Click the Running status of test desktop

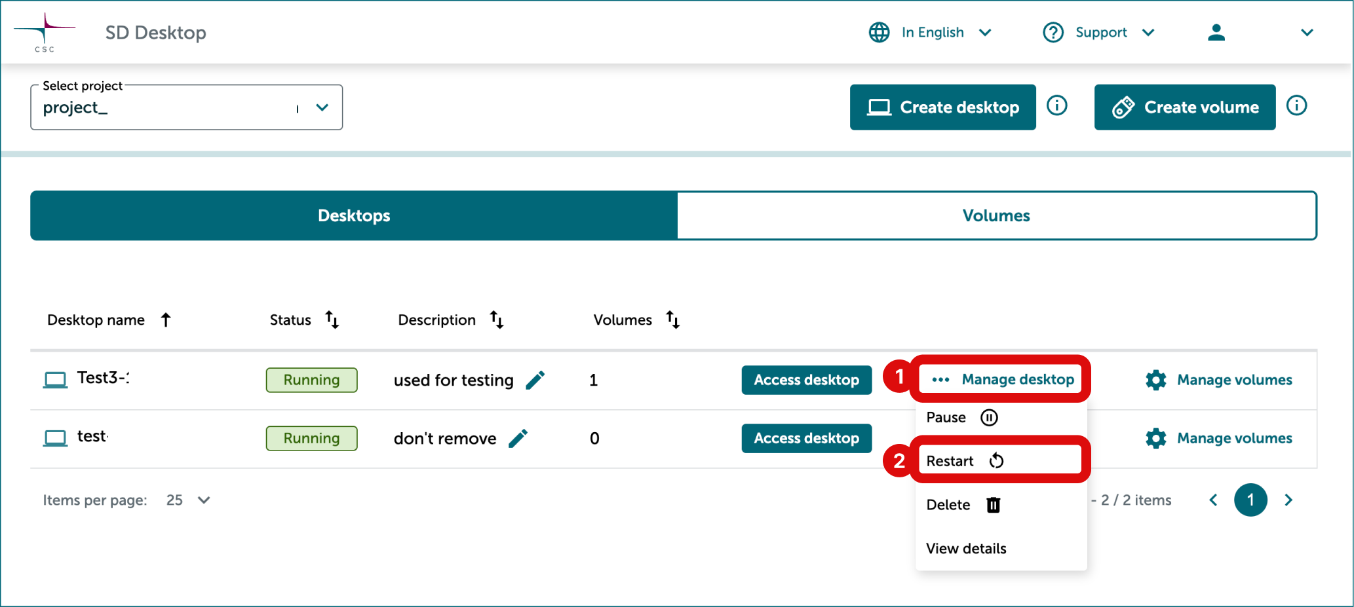tap(311, 438)
